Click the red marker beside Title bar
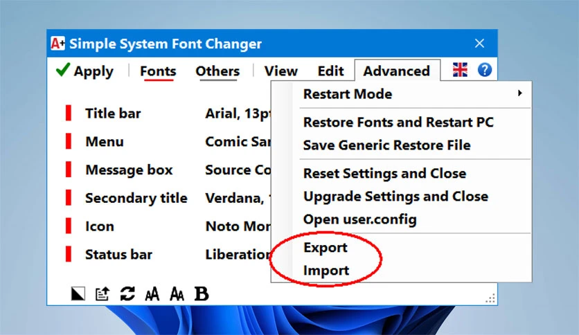 click(69, 114)
